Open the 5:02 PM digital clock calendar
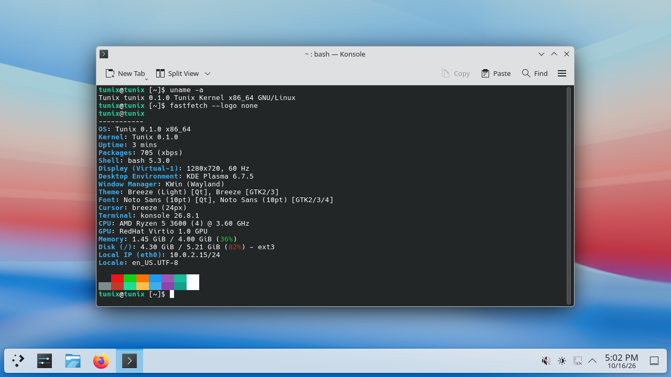The image size is (671, 377). 622,361
